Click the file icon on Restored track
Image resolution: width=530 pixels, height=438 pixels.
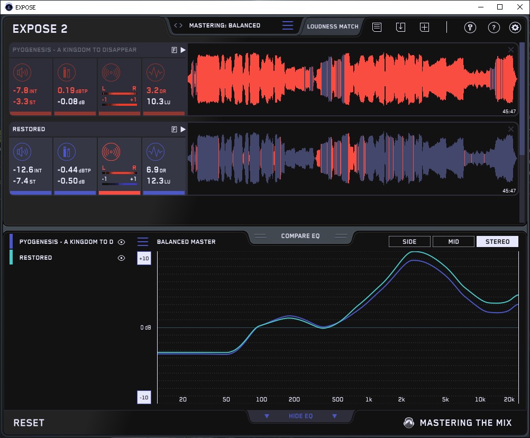[175, 129]
